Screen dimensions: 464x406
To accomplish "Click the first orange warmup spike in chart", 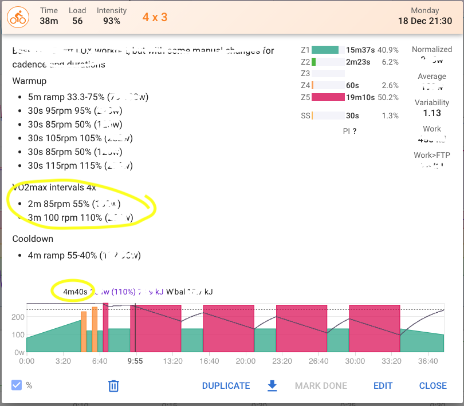I will (x=84, y=332).
